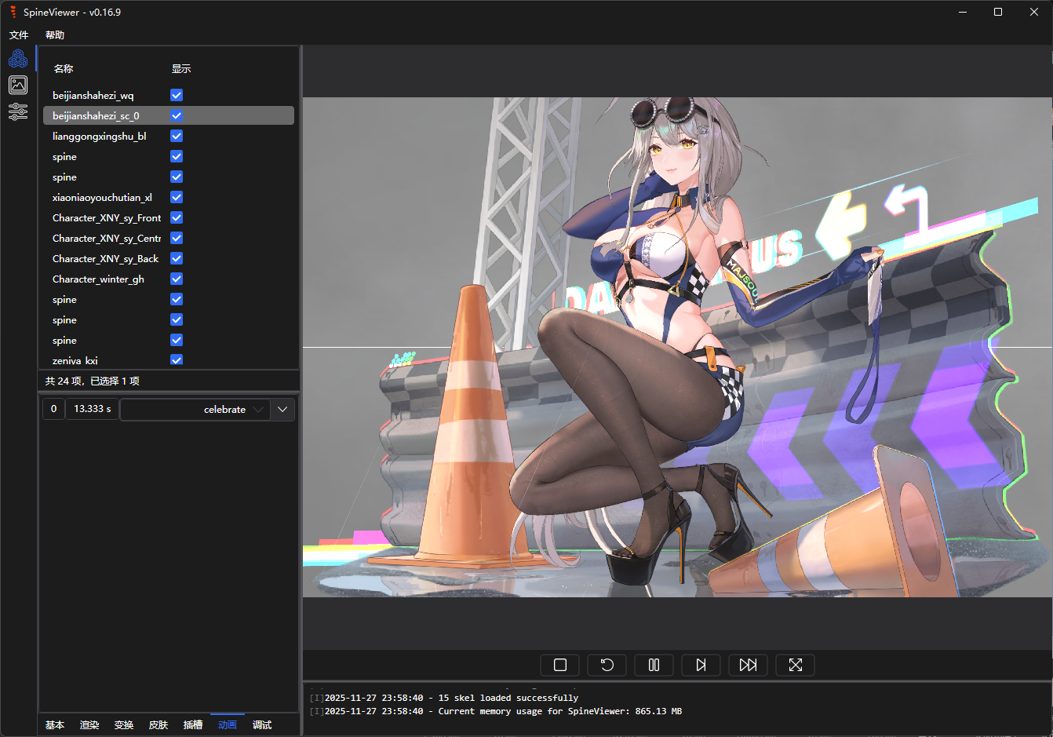The image size is (1053, 737).
Task: Open the 帮助 menu
Action: pos(55,35)
